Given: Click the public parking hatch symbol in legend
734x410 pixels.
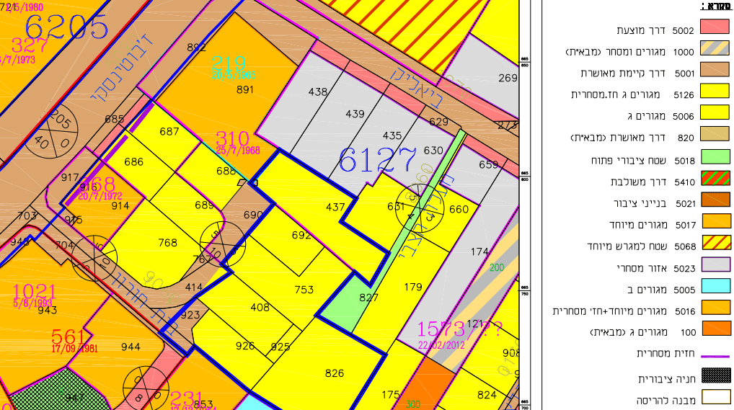Looking at the screenshot, I should click(715, 377).
